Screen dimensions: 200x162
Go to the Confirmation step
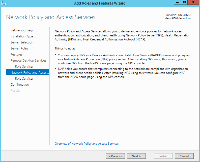(20, 84)
